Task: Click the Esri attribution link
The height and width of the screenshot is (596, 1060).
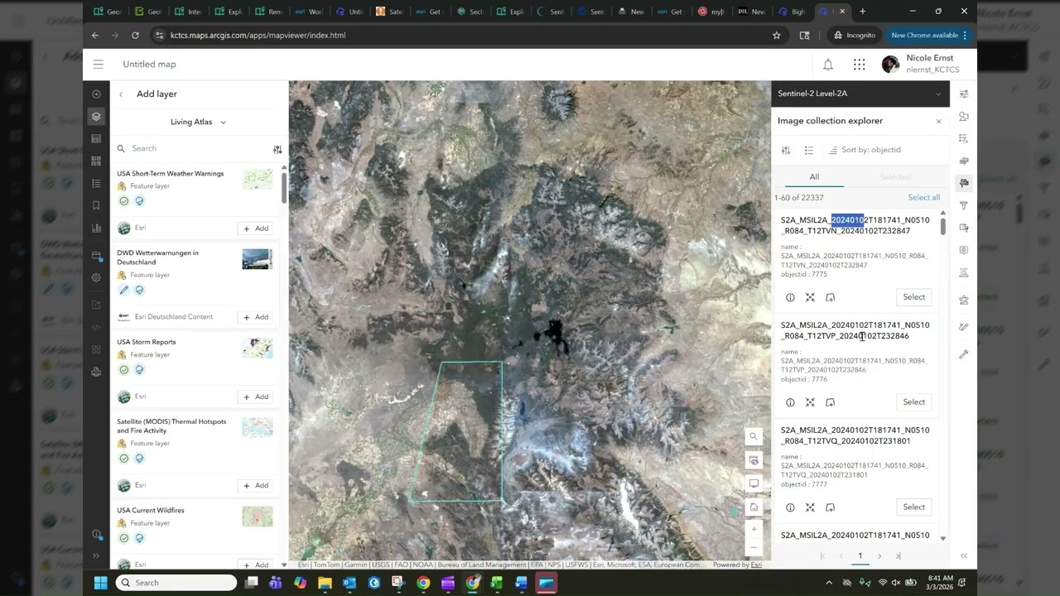Action: point(756,565)
